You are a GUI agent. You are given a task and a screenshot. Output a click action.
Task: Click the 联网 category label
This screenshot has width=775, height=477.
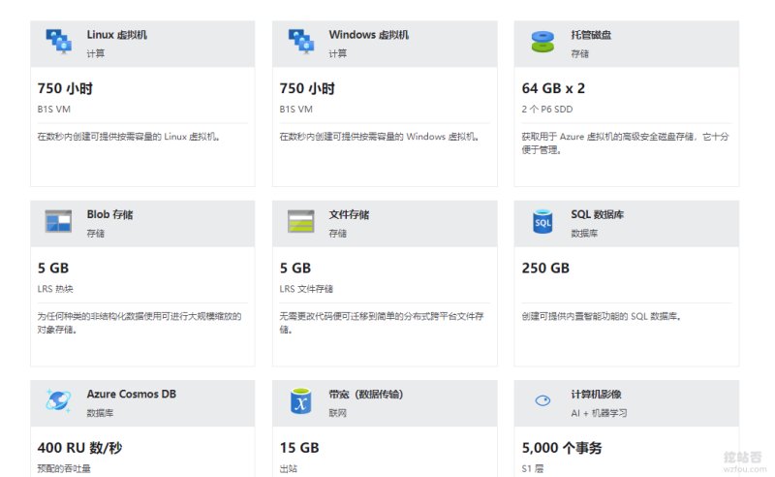(x=337, y=413)
